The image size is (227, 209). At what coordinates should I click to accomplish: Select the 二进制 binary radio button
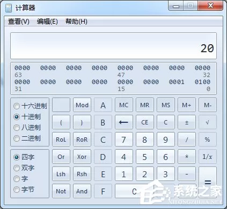click(x=17, y=138)
